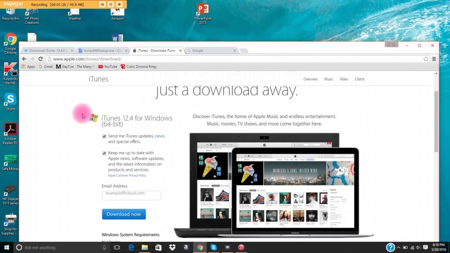This screenshot has width=450, height=253.
Task: Pause the Movavi recording
Action: pyautogui.click(x=111, y=5)
